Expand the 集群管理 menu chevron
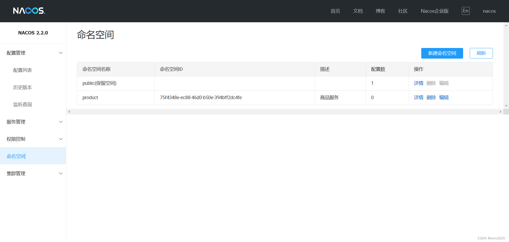509x242 pixels. [61, 174]
